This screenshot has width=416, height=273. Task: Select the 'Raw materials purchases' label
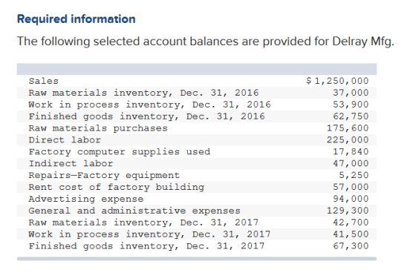click(x=98, y=128)
